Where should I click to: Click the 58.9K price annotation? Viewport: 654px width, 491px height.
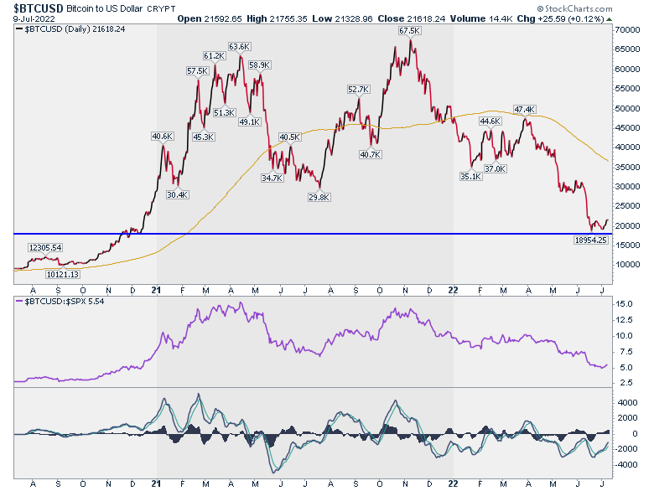pyautogui.click(x=259, y=65)
